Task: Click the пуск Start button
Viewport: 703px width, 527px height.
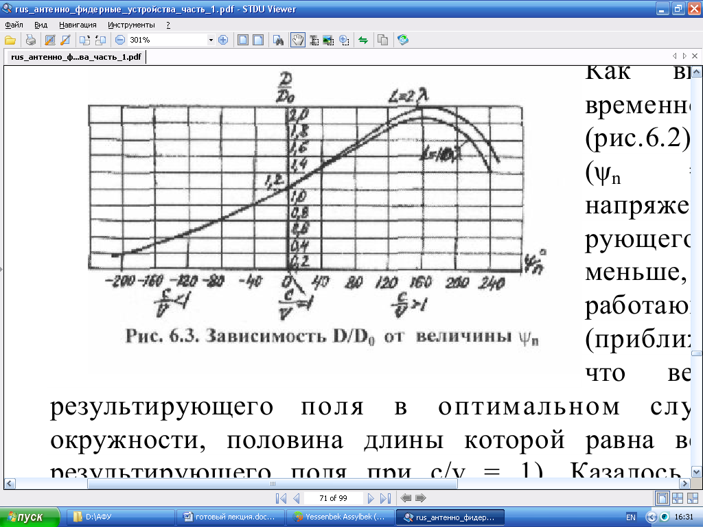Action: click(x=30, y=517)
